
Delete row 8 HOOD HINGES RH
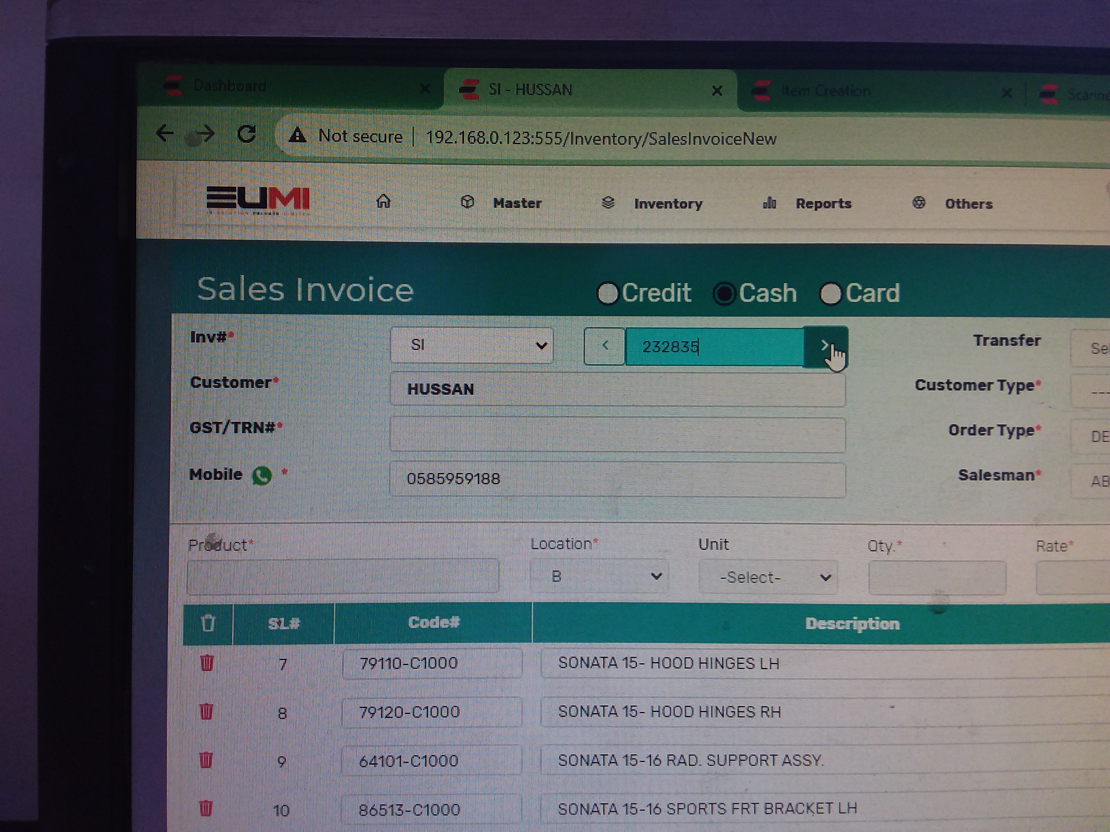[x=206, y=711]
